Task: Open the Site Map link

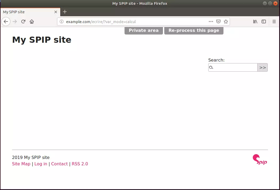Action: coord(21,164)
